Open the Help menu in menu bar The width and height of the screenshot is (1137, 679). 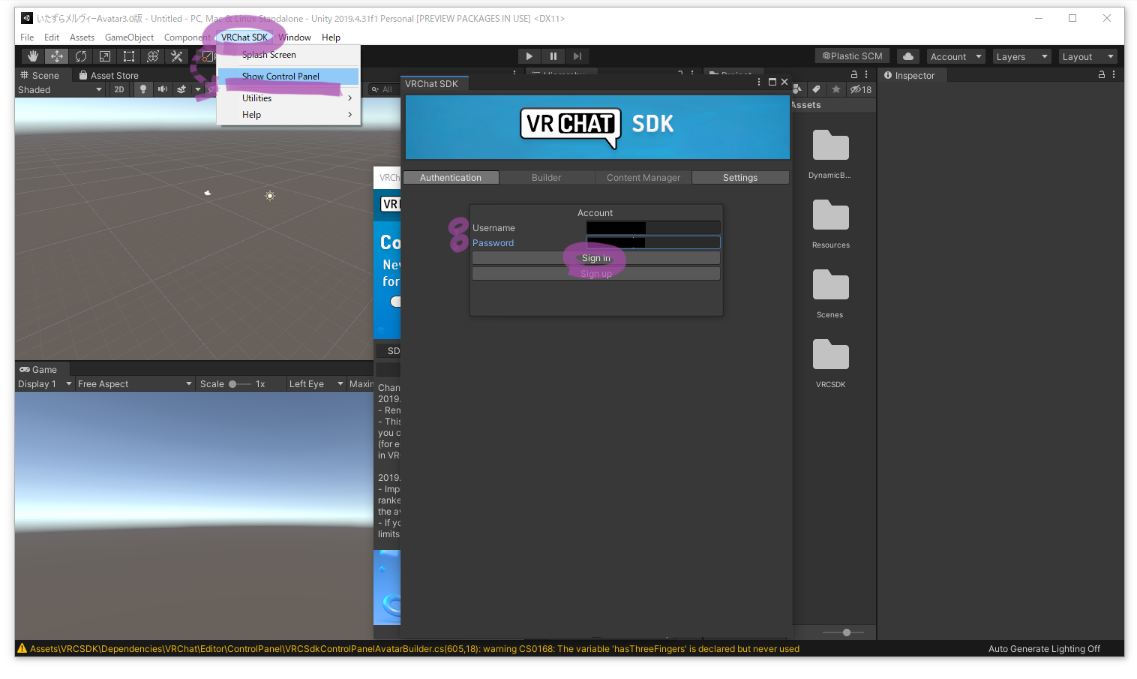coord(331,37)
